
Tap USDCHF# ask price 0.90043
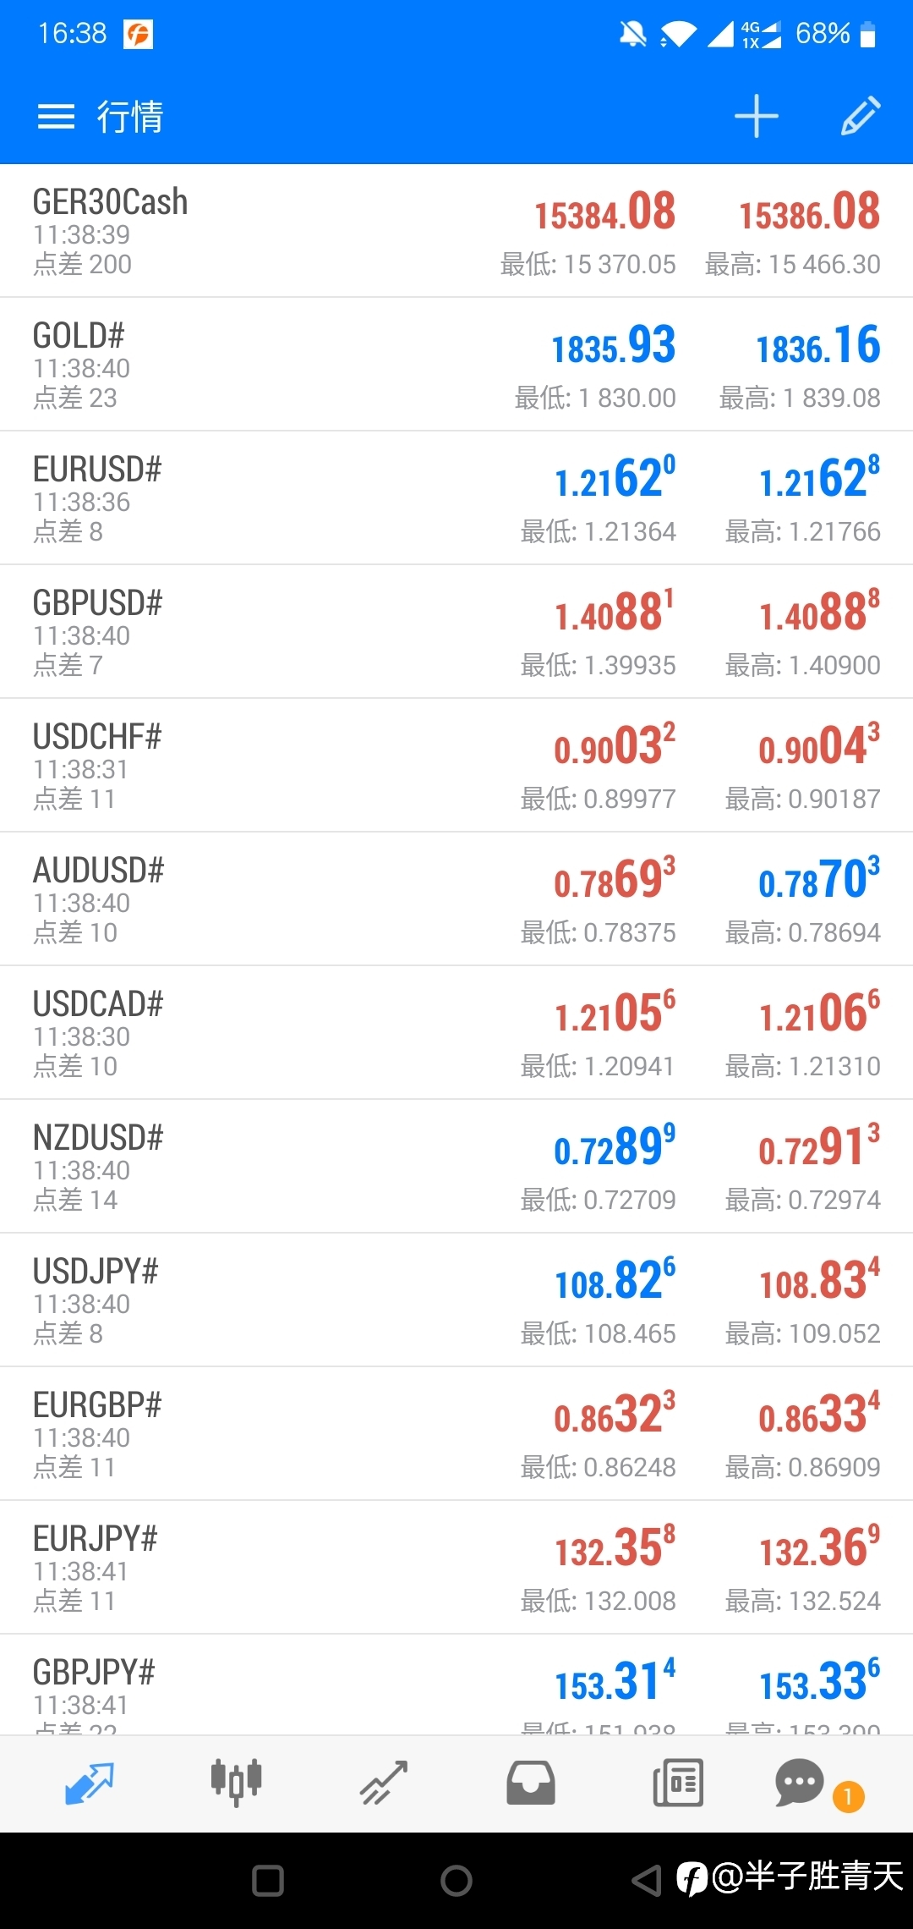pyautogui.click(x=818, y=746)
